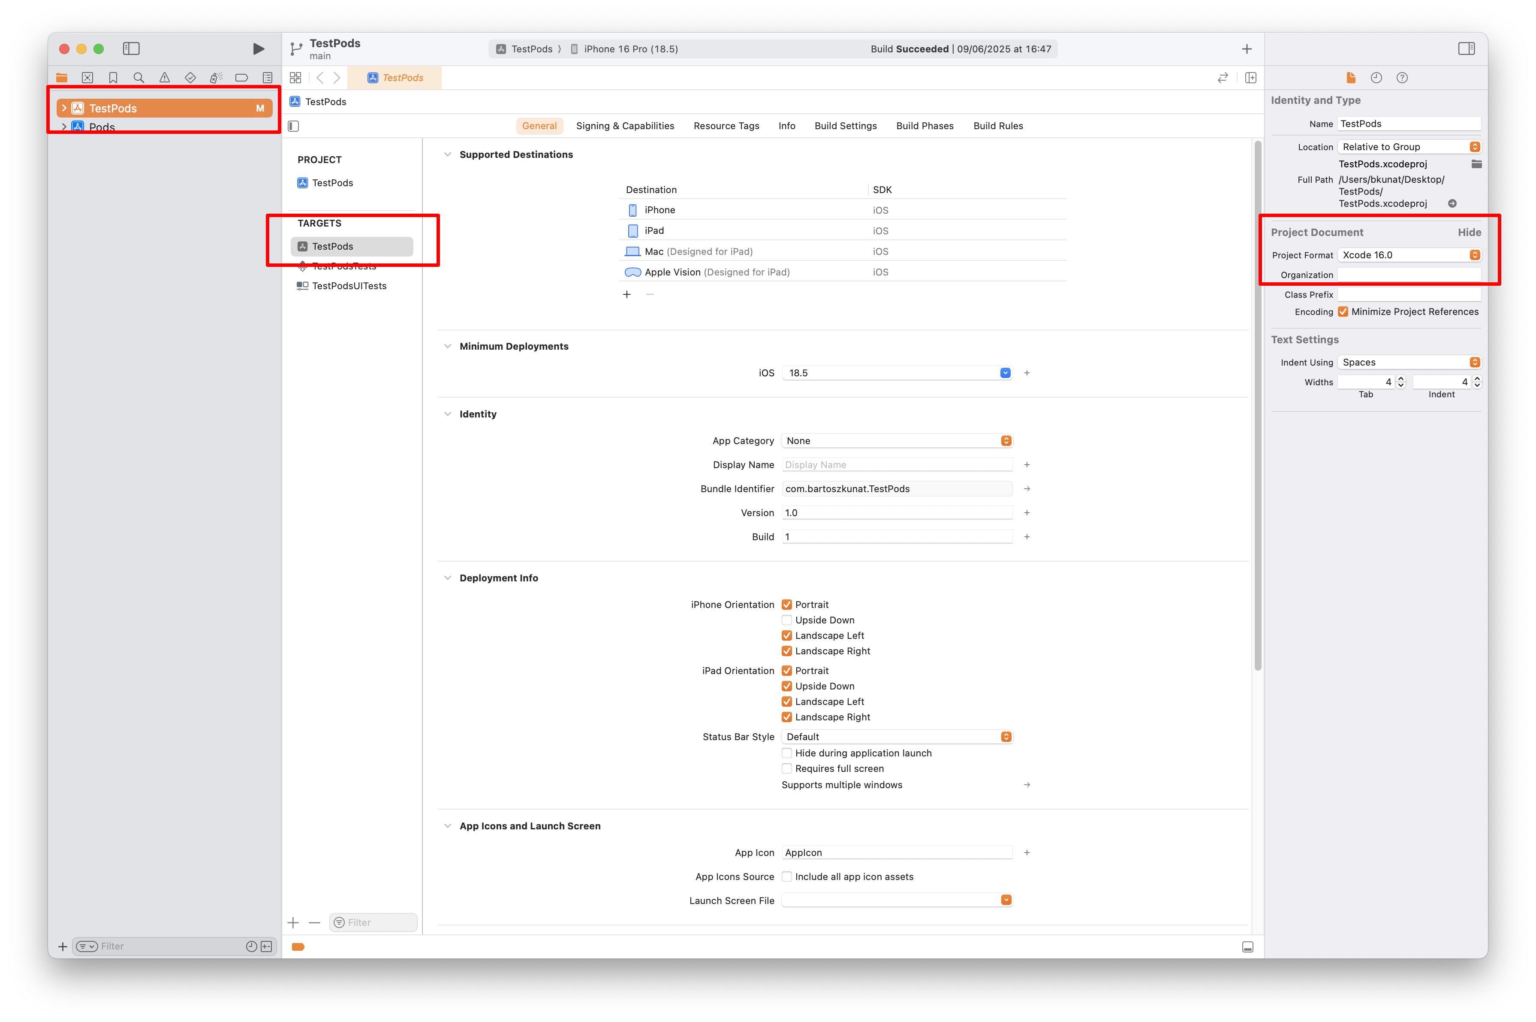1536x1022 pixels.
Task: Run the project with the play button
Action: tap(259, 48)
